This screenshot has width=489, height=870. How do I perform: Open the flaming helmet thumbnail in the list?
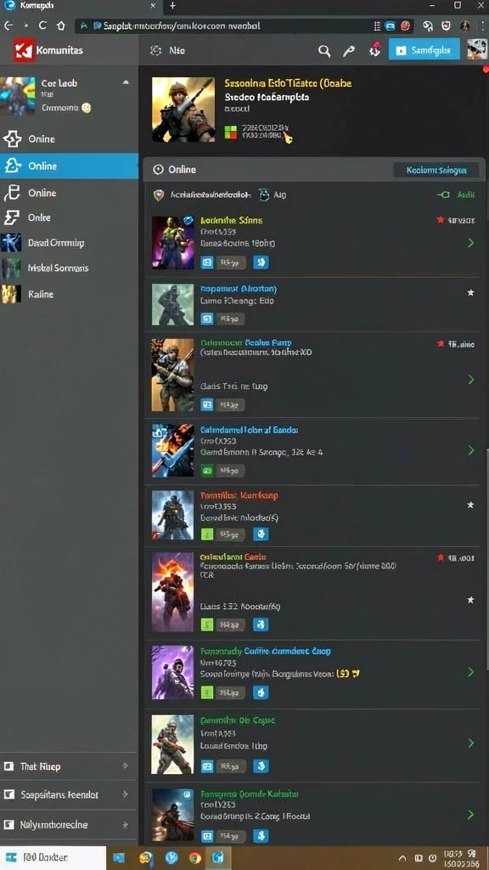(172, 592)
